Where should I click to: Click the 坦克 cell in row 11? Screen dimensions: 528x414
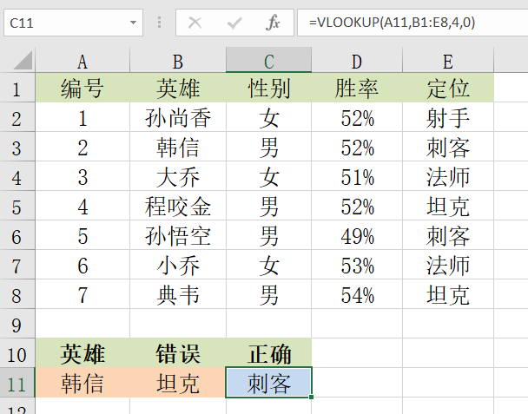(x=178, y=383)
